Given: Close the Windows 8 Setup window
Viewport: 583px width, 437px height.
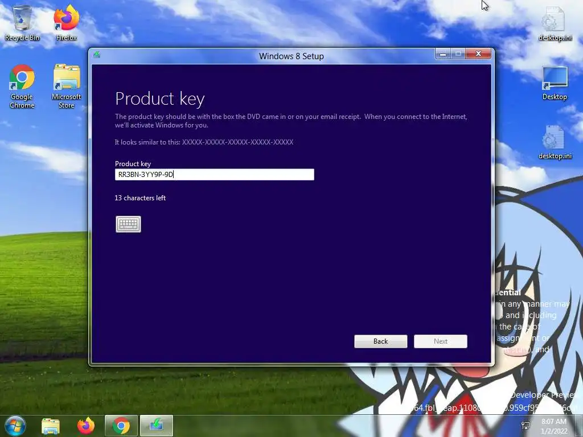Looking at the screenshot, I should (x=478, y=54).
